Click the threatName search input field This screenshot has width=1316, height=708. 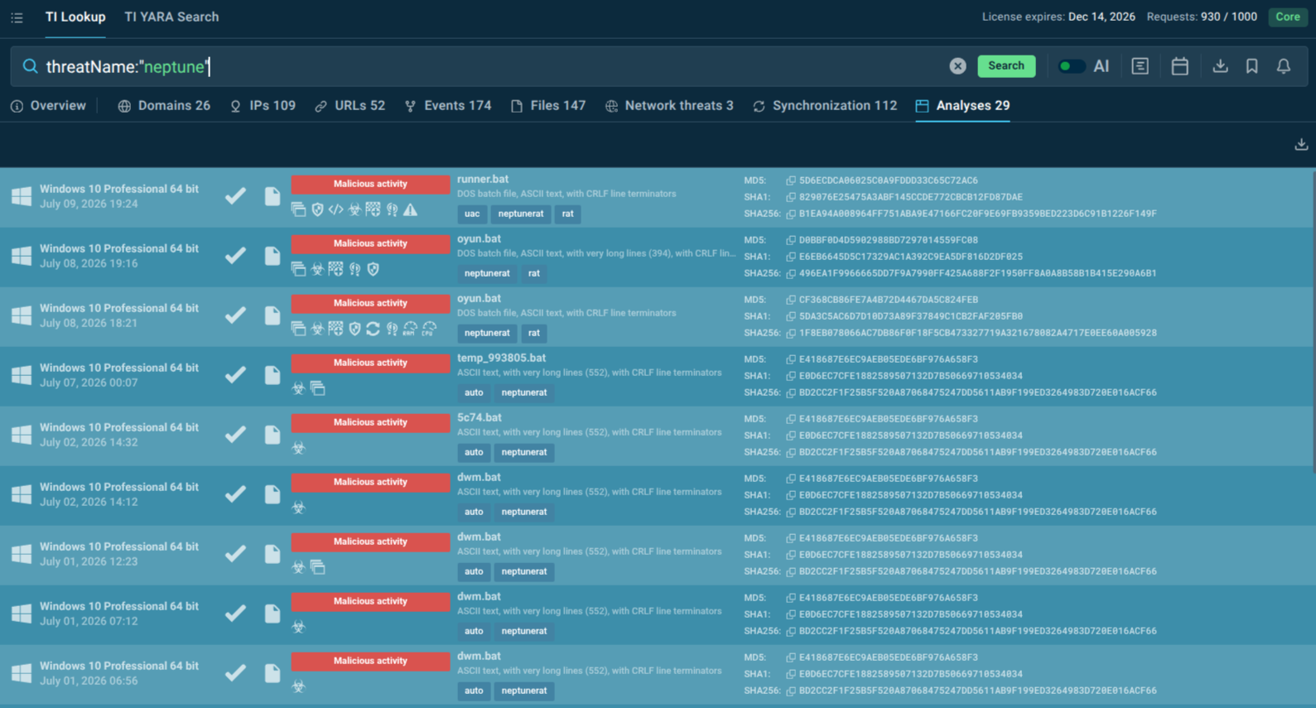click(x=493, y=66)
